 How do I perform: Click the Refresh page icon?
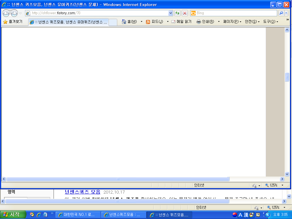click(177, 13)
